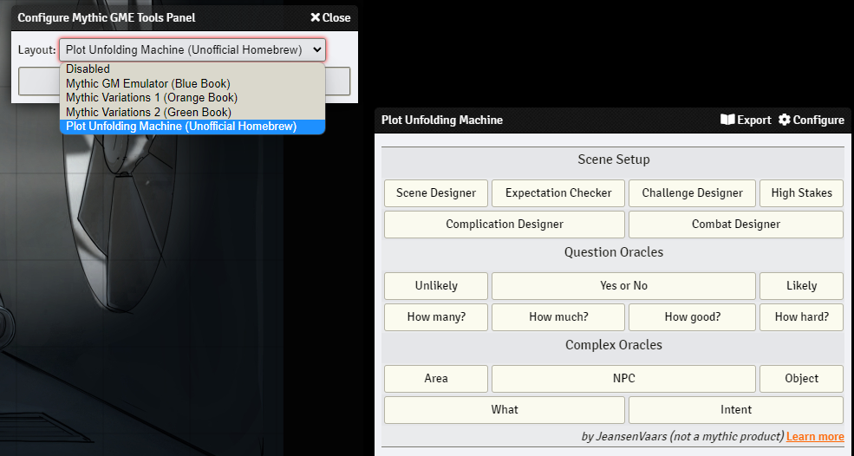Run the Expectation Checker
This screenshot has width=854, height=456.
point(558,192)
